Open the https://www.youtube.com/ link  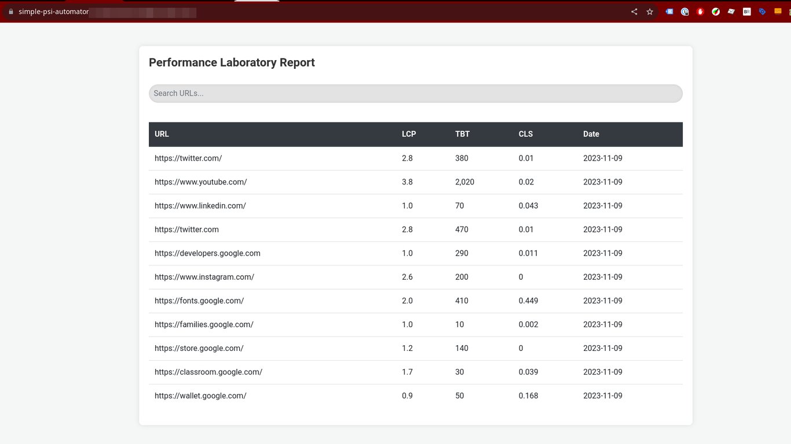pos(201,182)
